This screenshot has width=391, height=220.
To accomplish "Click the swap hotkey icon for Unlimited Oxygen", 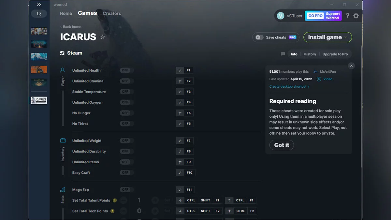I will pyautogui.click(x=180, y=102).
